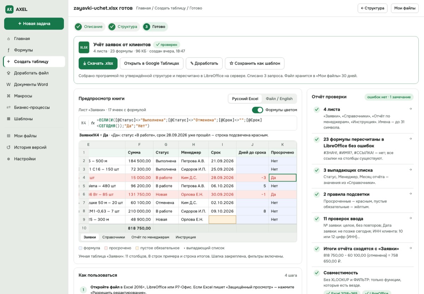Click the Дней до срока column header

tap(252, 152)
